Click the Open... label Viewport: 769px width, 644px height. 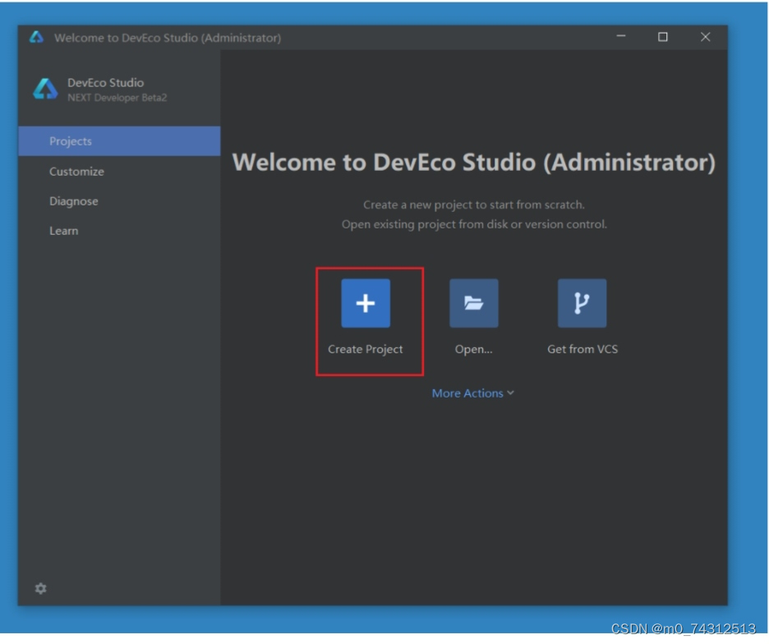tap(473, 349)
